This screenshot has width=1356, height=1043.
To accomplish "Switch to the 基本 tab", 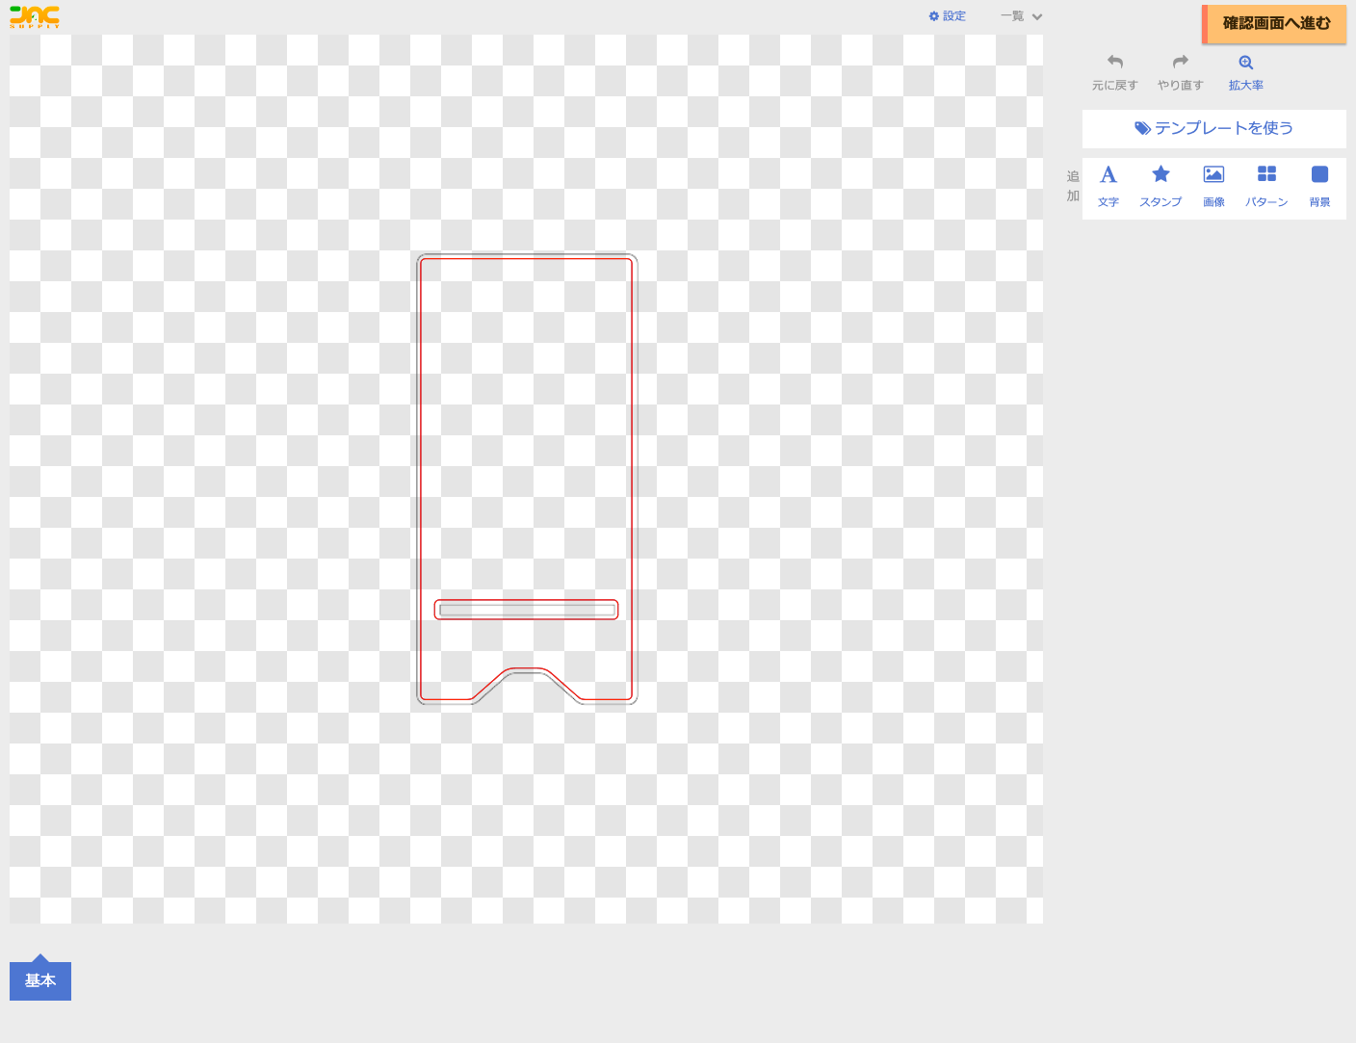I will tap(40, 980).
